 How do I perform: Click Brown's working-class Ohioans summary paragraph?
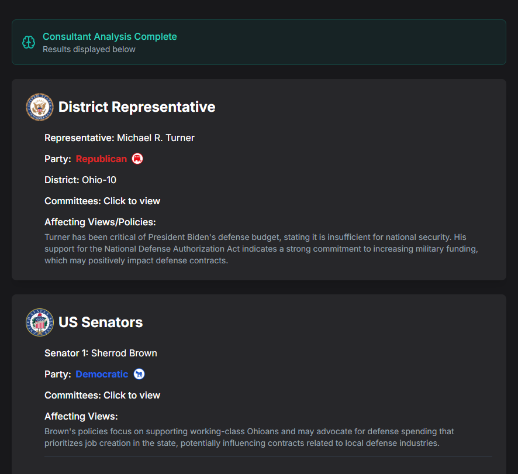pyautogui.click(x=249, y=437)
